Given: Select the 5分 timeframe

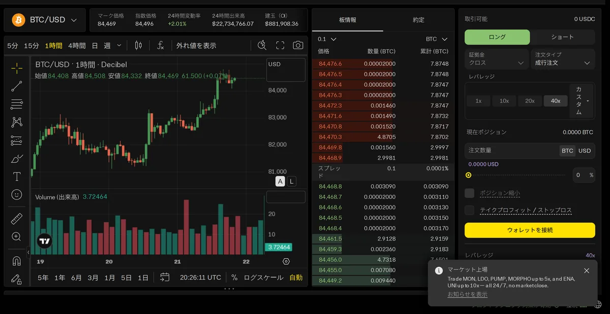Looking at the screenshot, I should [x=13, y=46].
